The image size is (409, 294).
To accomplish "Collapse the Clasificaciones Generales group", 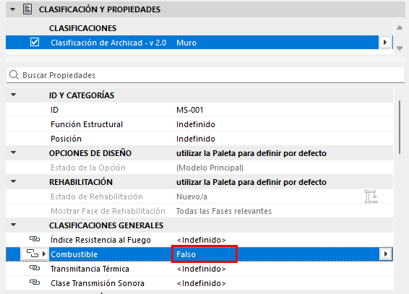I will pos(13,225).
